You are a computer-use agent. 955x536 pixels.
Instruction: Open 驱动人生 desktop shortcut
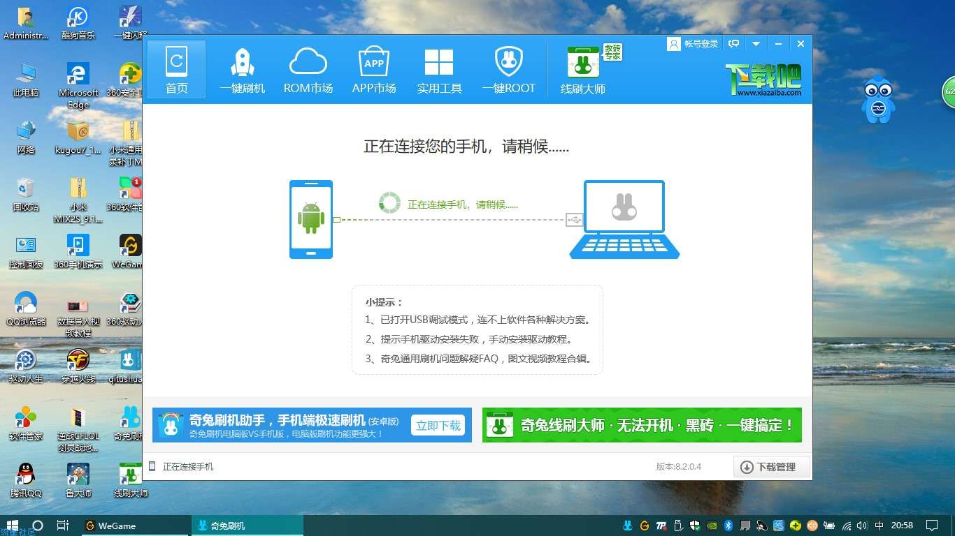(26, 366)
